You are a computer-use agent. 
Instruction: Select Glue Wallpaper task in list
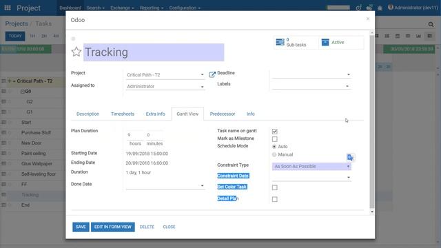click(x=37, y=164)
